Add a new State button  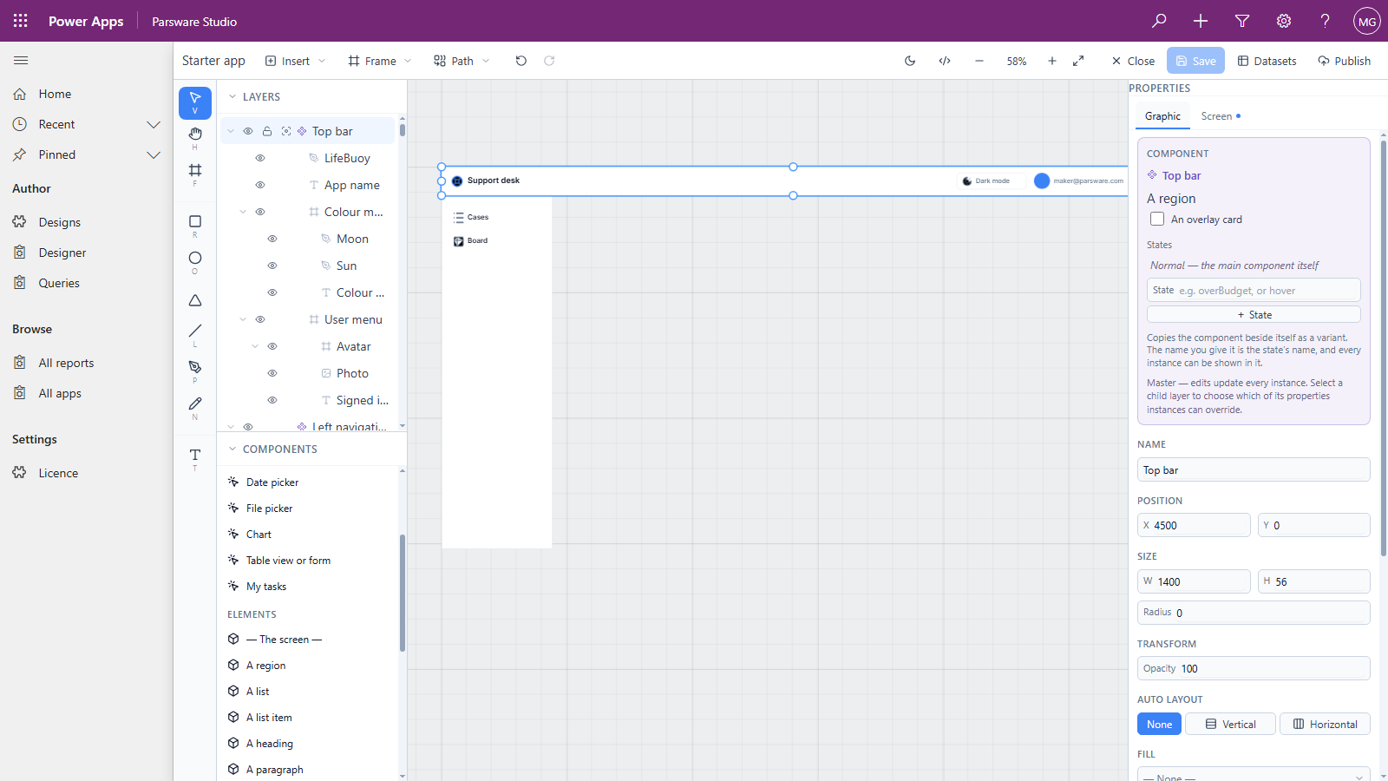[1254, 315]
